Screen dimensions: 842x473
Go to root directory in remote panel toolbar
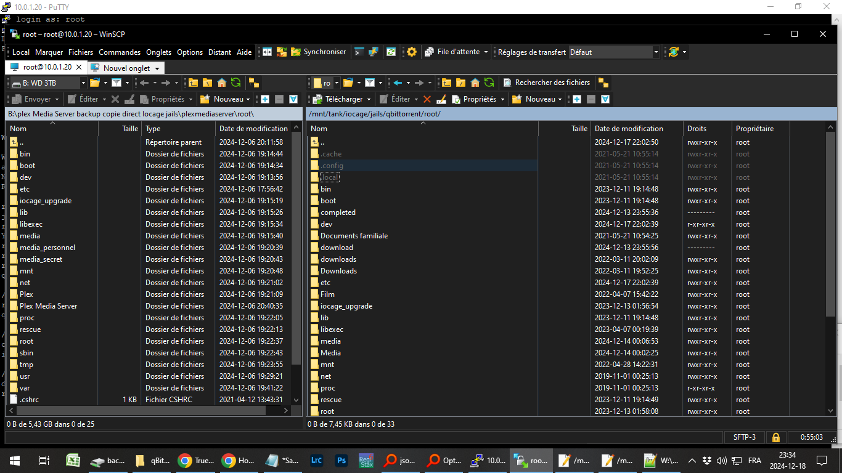click(460, 83)
